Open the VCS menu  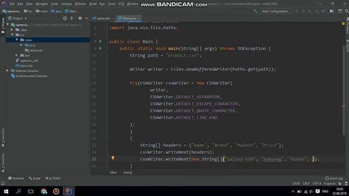coord(121,4)
